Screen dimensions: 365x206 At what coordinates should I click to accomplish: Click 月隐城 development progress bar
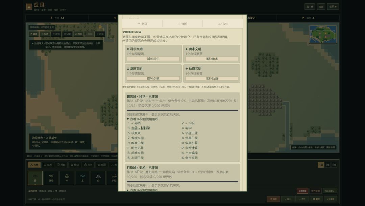[x=182, y=181]
